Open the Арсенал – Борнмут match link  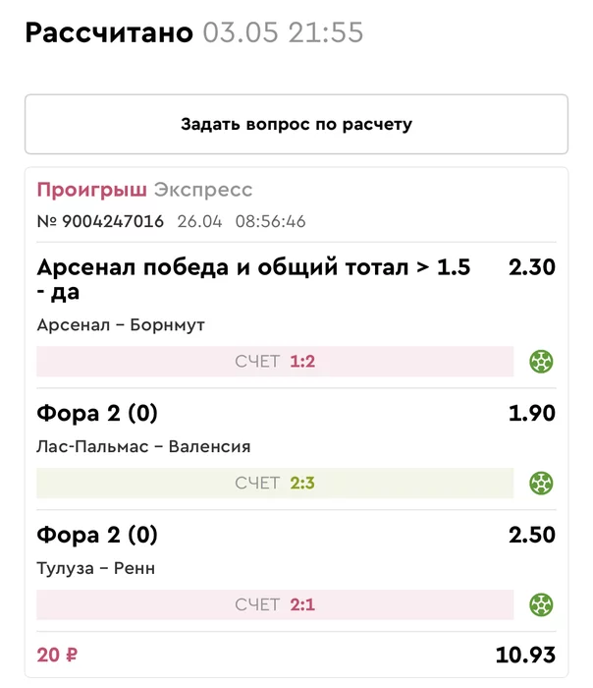coord(121,325)
